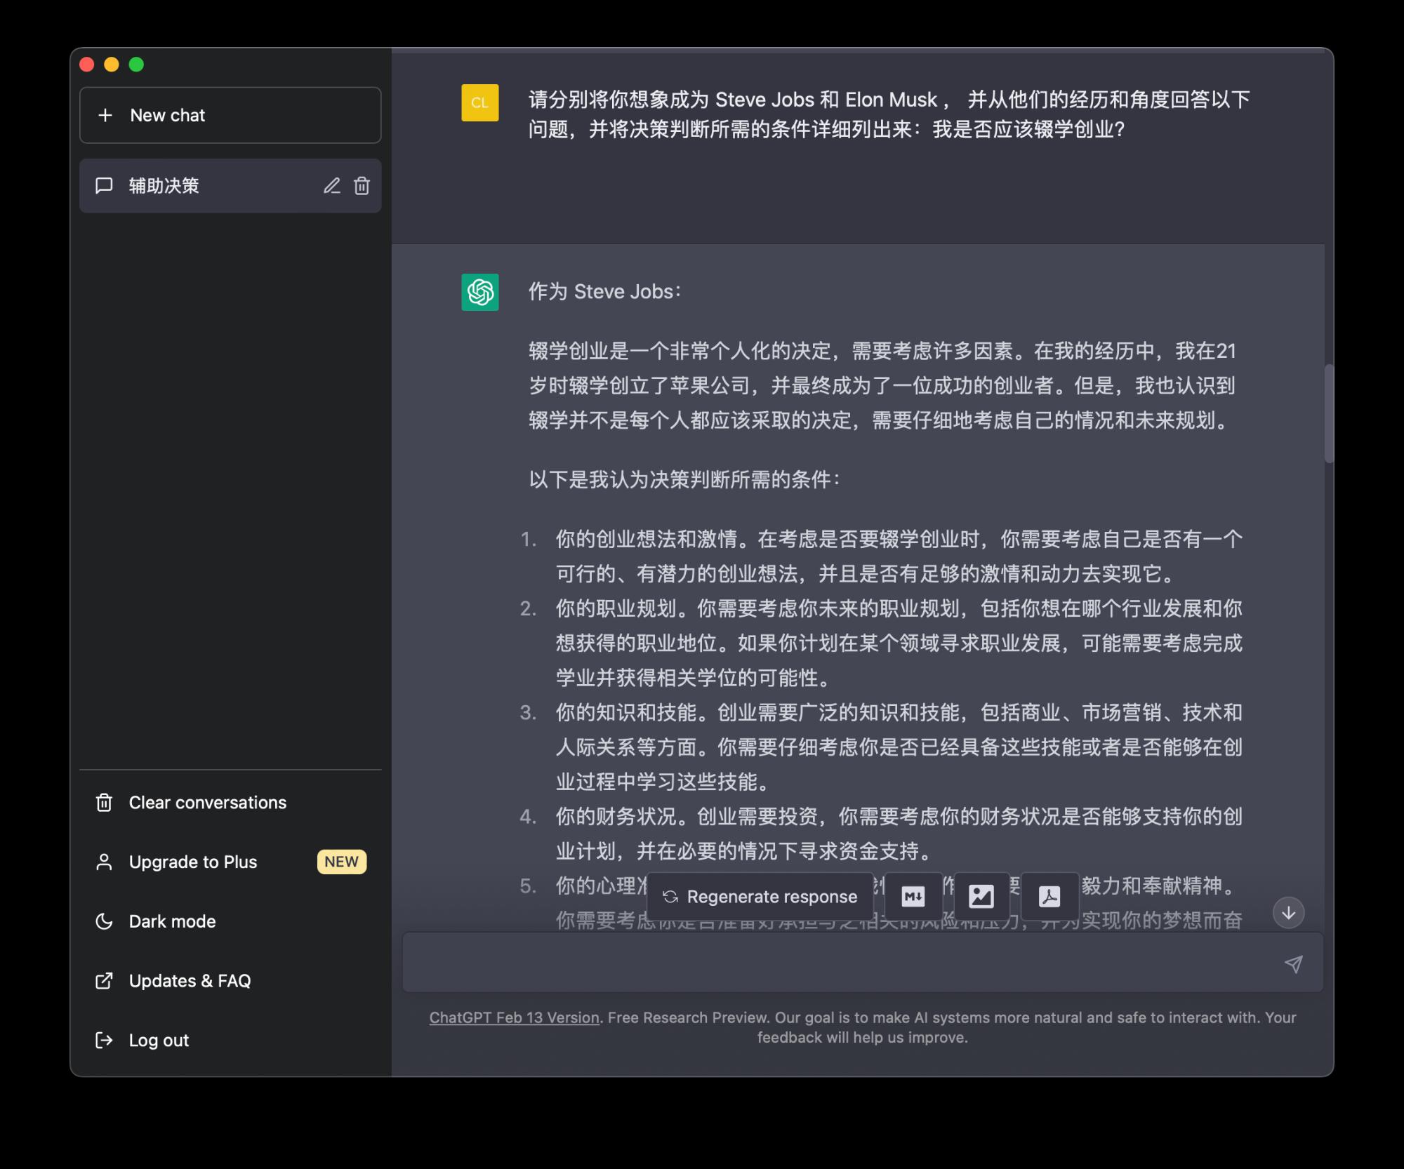
Task: Click the line 以下是我认为决策判断所需的条件:
Action: (x=684, y=480)
